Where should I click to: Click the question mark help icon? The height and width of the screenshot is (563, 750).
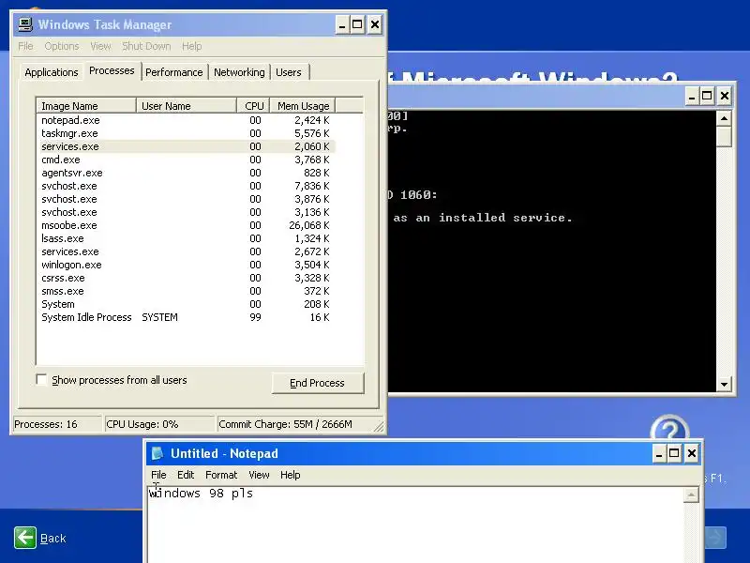click(x=669, y=429)
